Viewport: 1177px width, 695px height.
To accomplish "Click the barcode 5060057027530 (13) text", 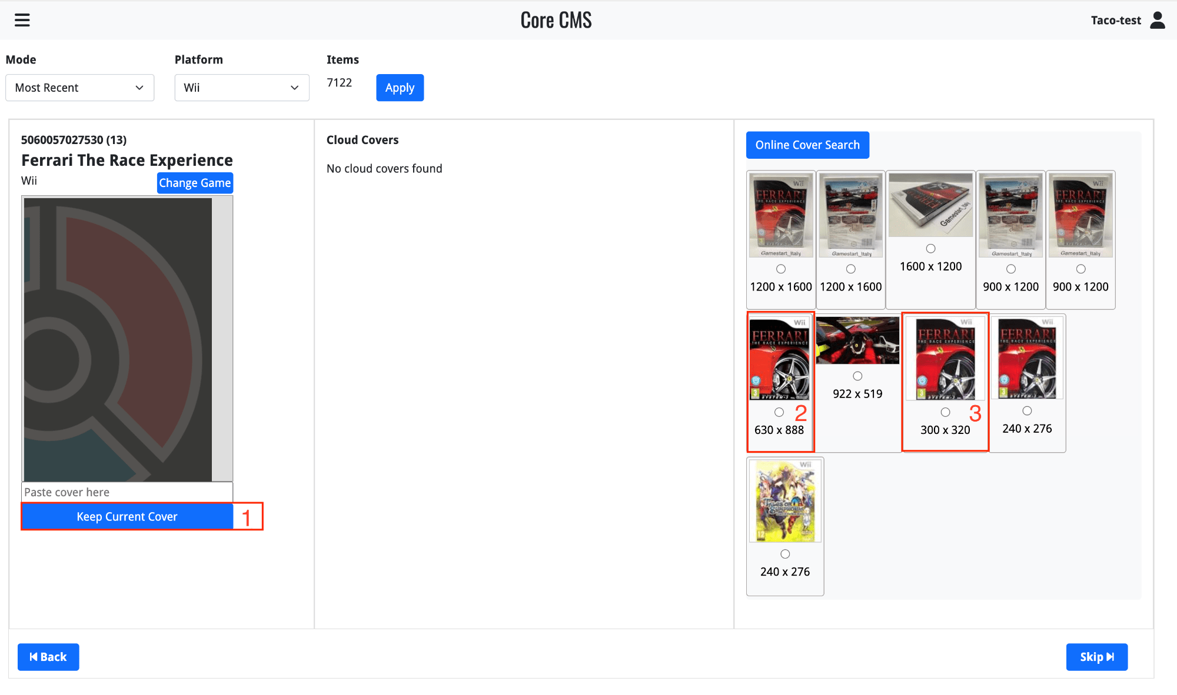I will coord(74,140).
